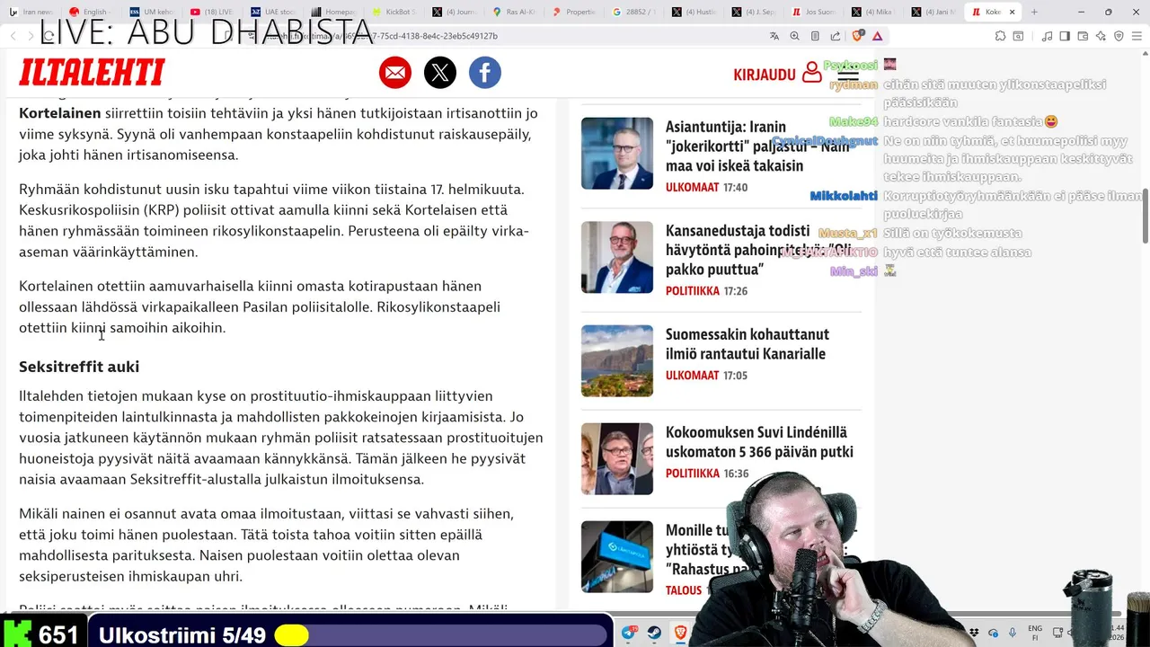This screenshot has height=647, width=1150.
Task: Switch to the Iran news tab
Action: [33, 12]
